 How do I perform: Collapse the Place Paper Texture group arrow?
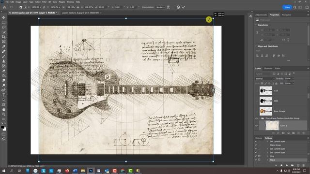coord(260,118)
